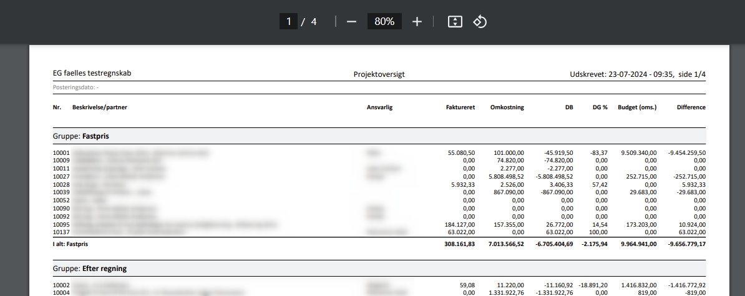The width and height of the screenshot is (745, 296).
Task: Click the Omkostning column header
Action: 507,107
